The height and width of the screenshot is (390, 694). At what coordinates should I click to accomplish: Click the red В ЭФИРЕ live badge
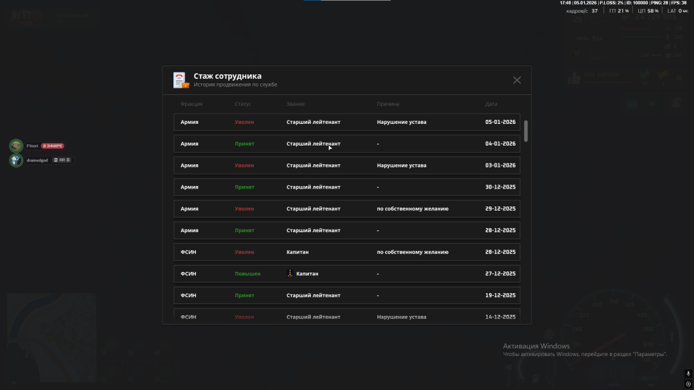[53, 146]
